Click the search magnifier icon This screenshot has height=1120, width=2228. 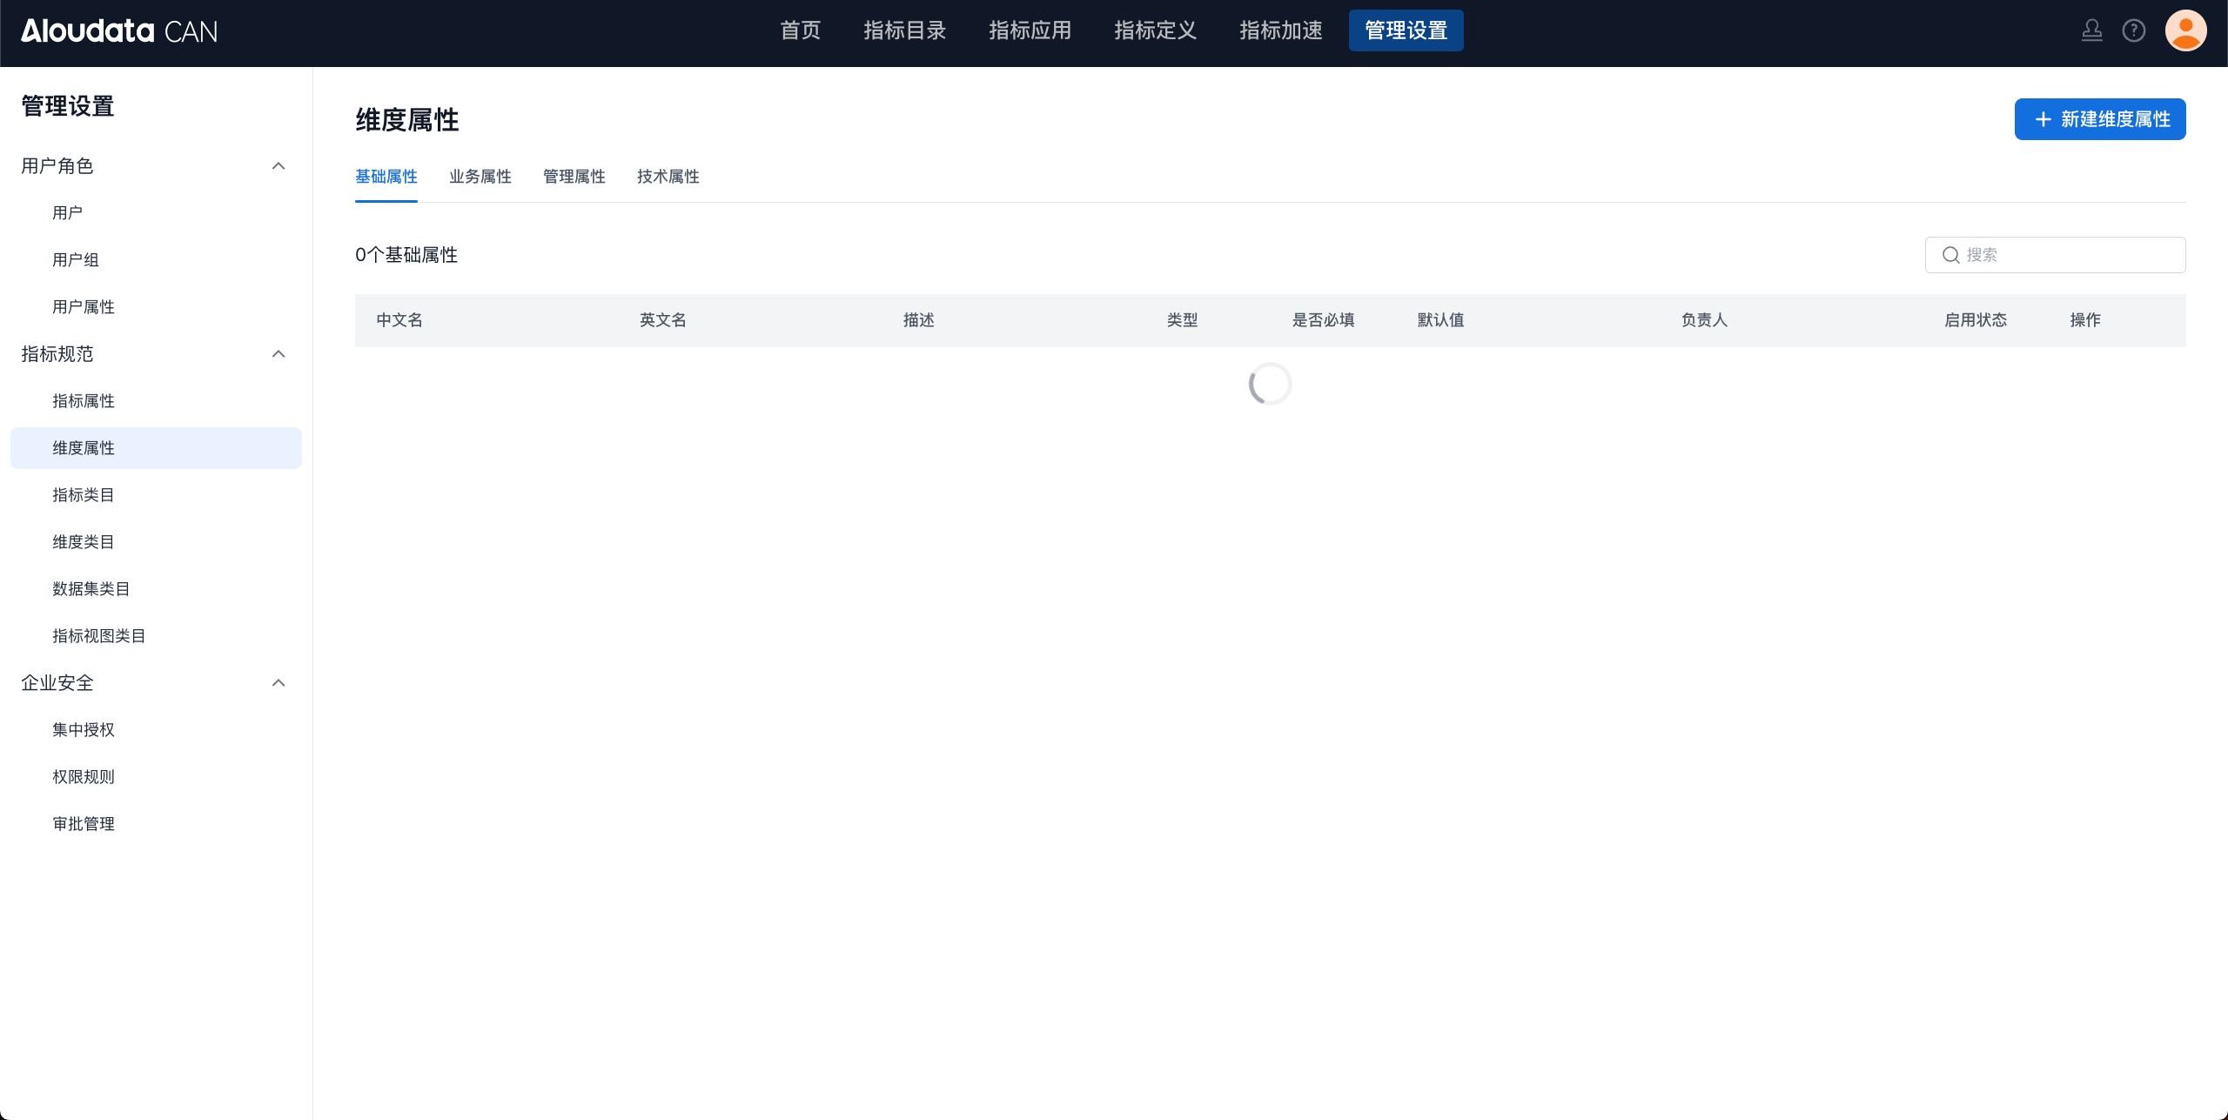pyautogui.click(x=1950, y=255)
